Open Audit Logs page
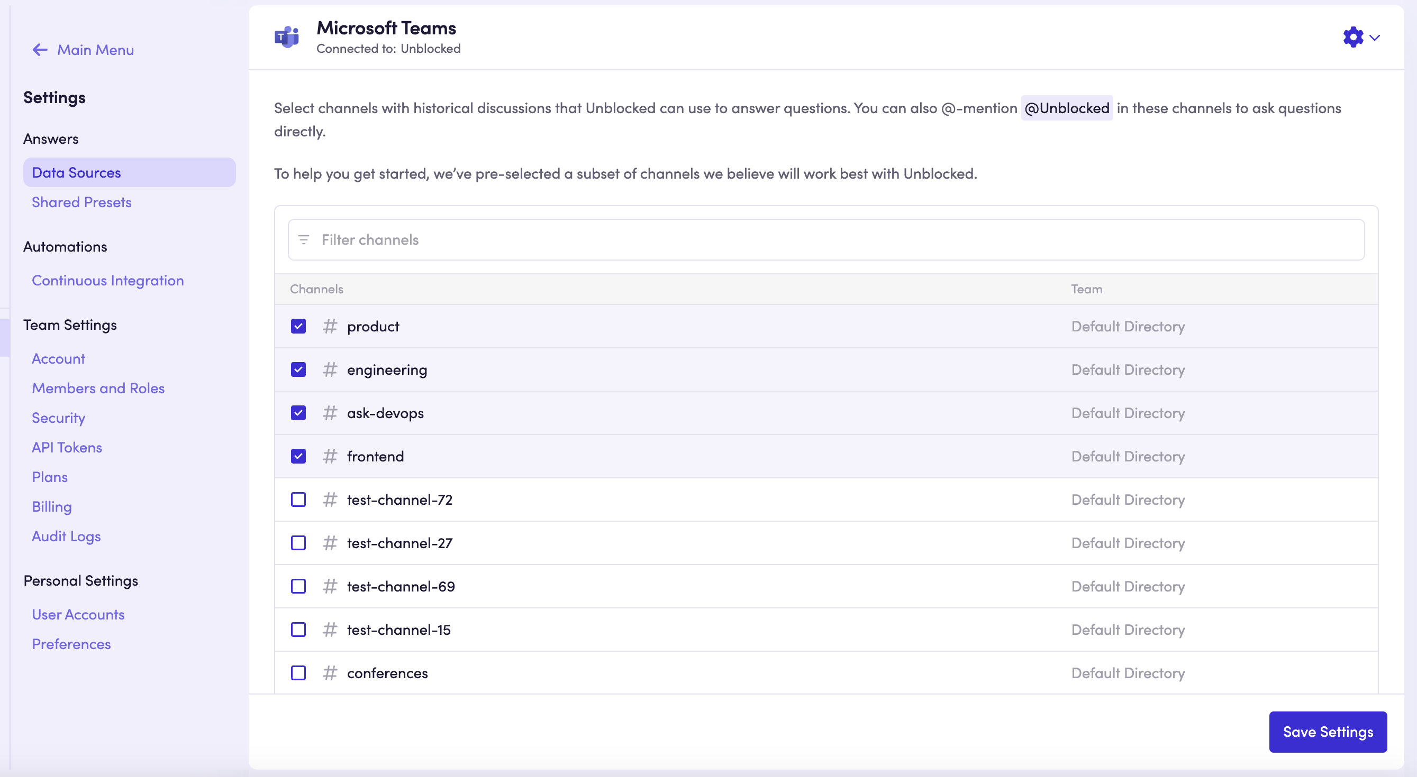1417x777 pixels. (x=66, y=536)
